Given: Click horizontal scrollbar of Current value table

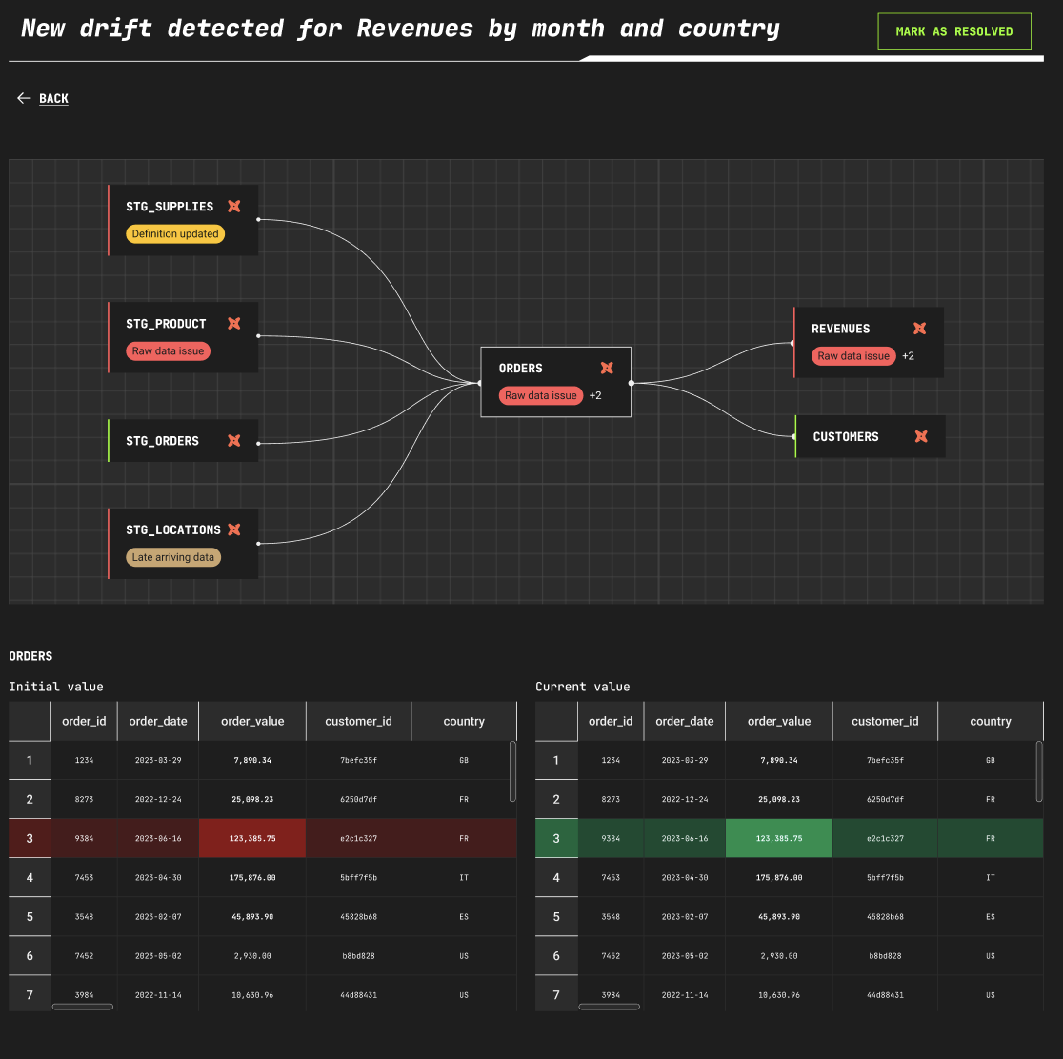Looking at the screenshot, I should click(610, 1007).
